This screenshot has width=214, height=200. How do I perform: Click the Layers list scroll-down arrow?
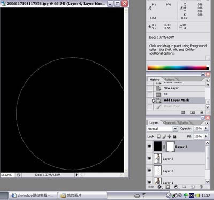click(207, 182)
